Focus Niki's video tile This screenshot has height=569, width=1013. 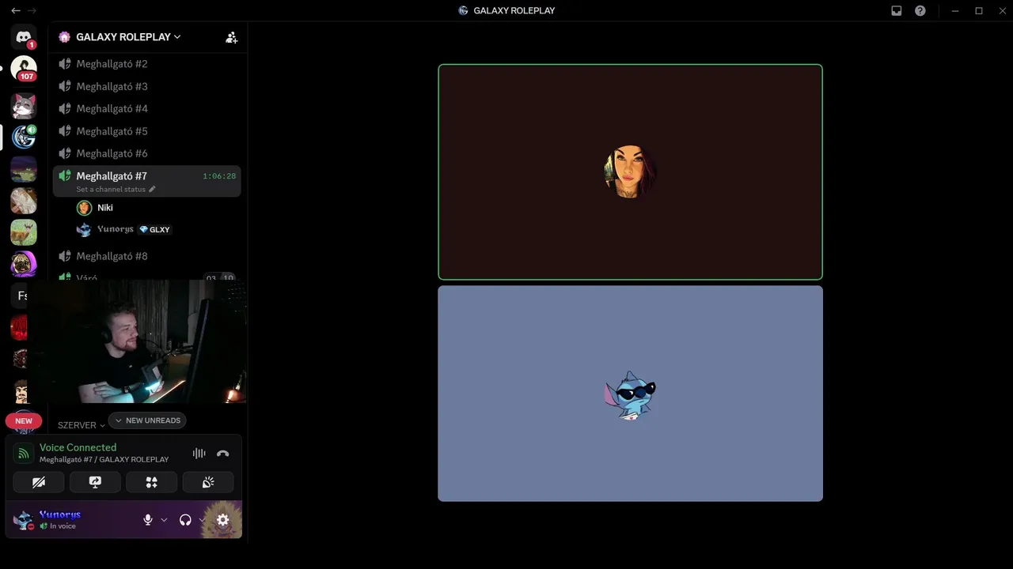630,172
